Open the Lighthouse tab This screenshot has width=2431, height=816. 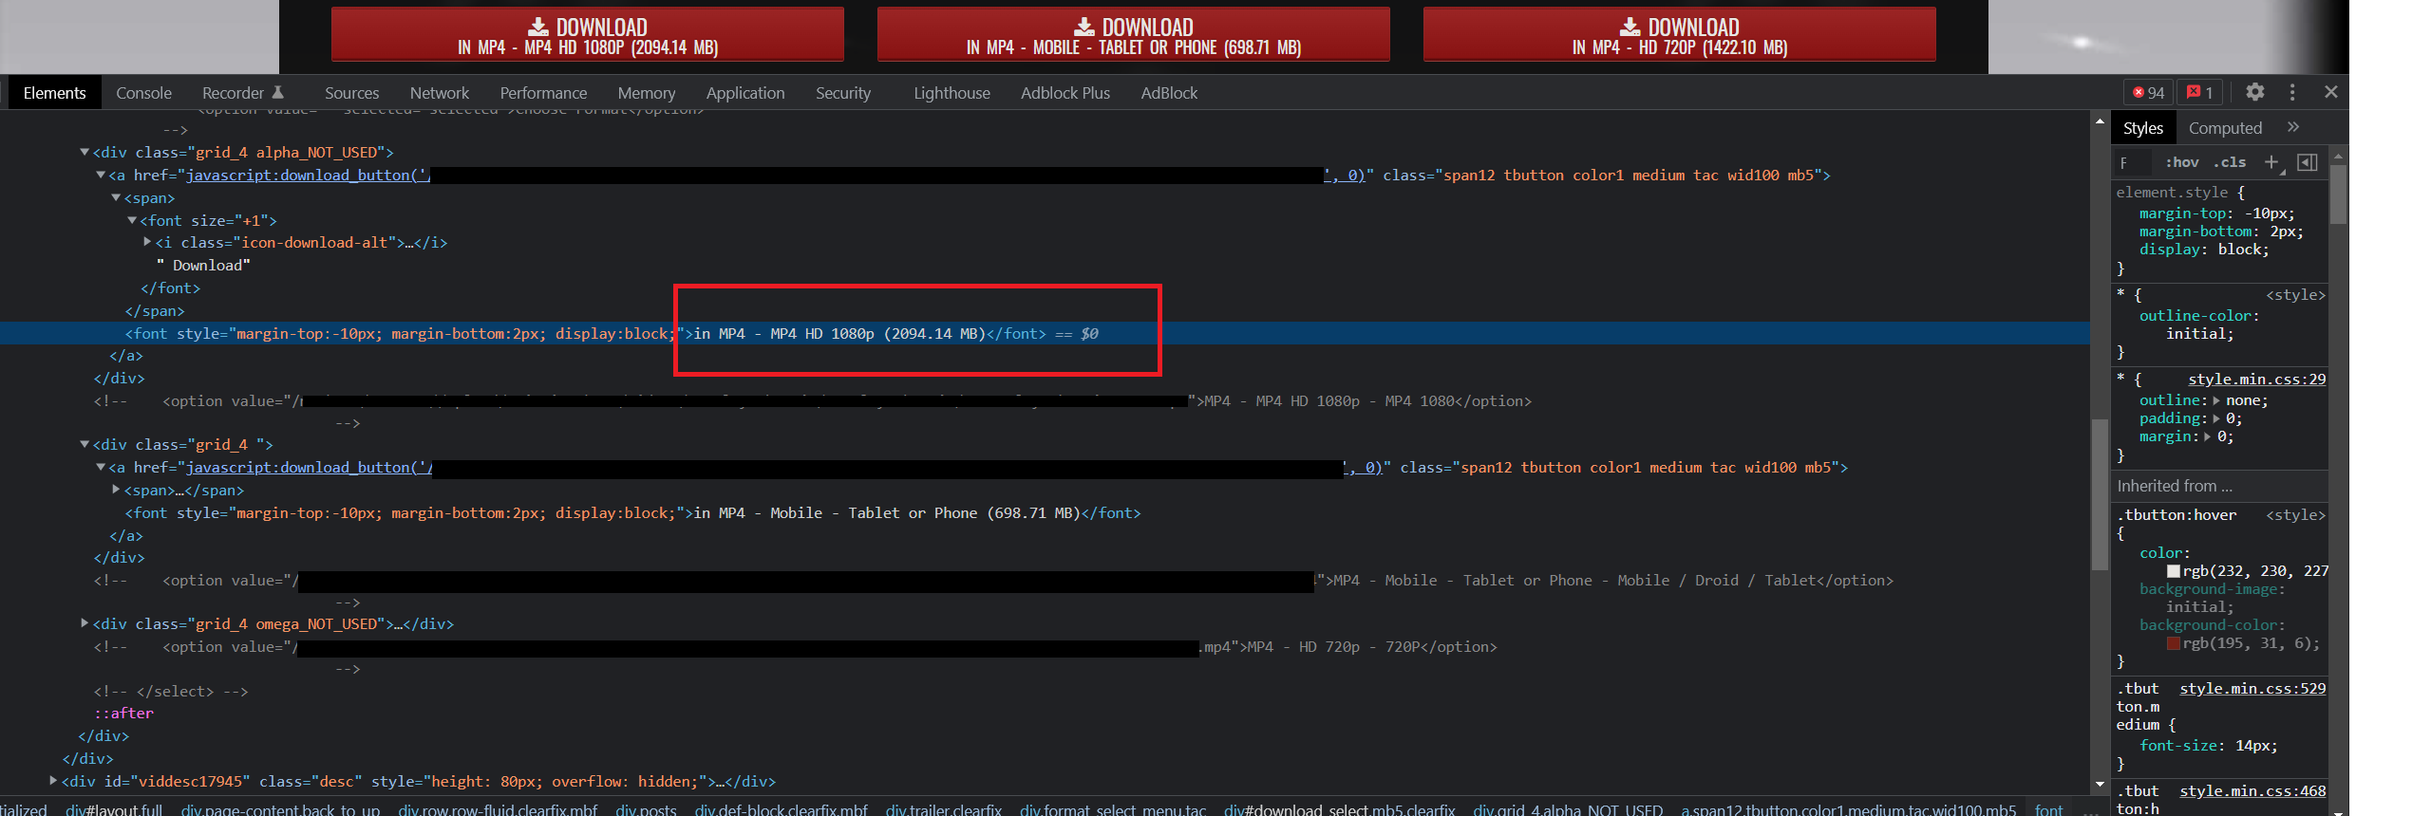pos(952,93)
